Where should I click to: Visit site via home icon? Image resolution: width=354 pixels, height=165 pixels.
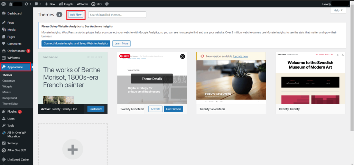click(11, 4)
